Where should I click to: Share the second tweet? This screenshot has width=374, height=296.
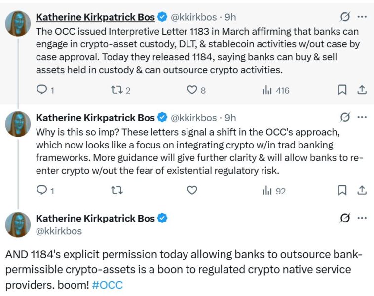click(362, 191)
